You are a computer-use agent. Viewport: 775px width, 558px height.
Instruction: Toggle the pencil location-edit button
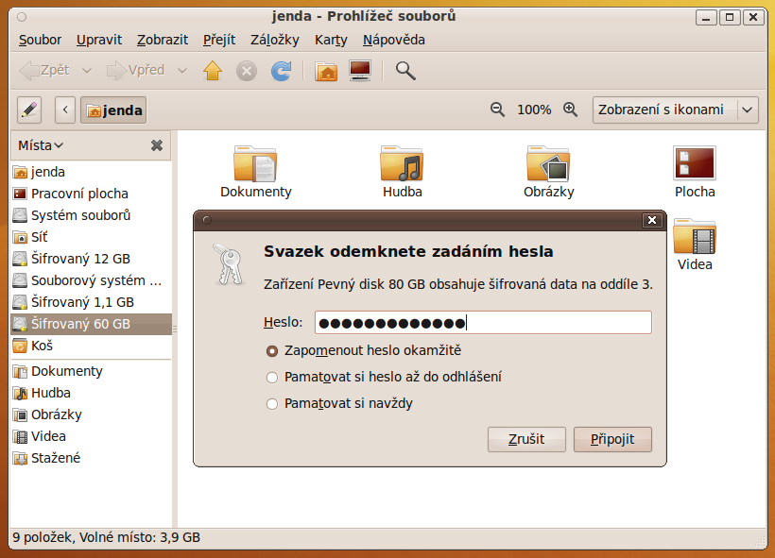[29, 110]
